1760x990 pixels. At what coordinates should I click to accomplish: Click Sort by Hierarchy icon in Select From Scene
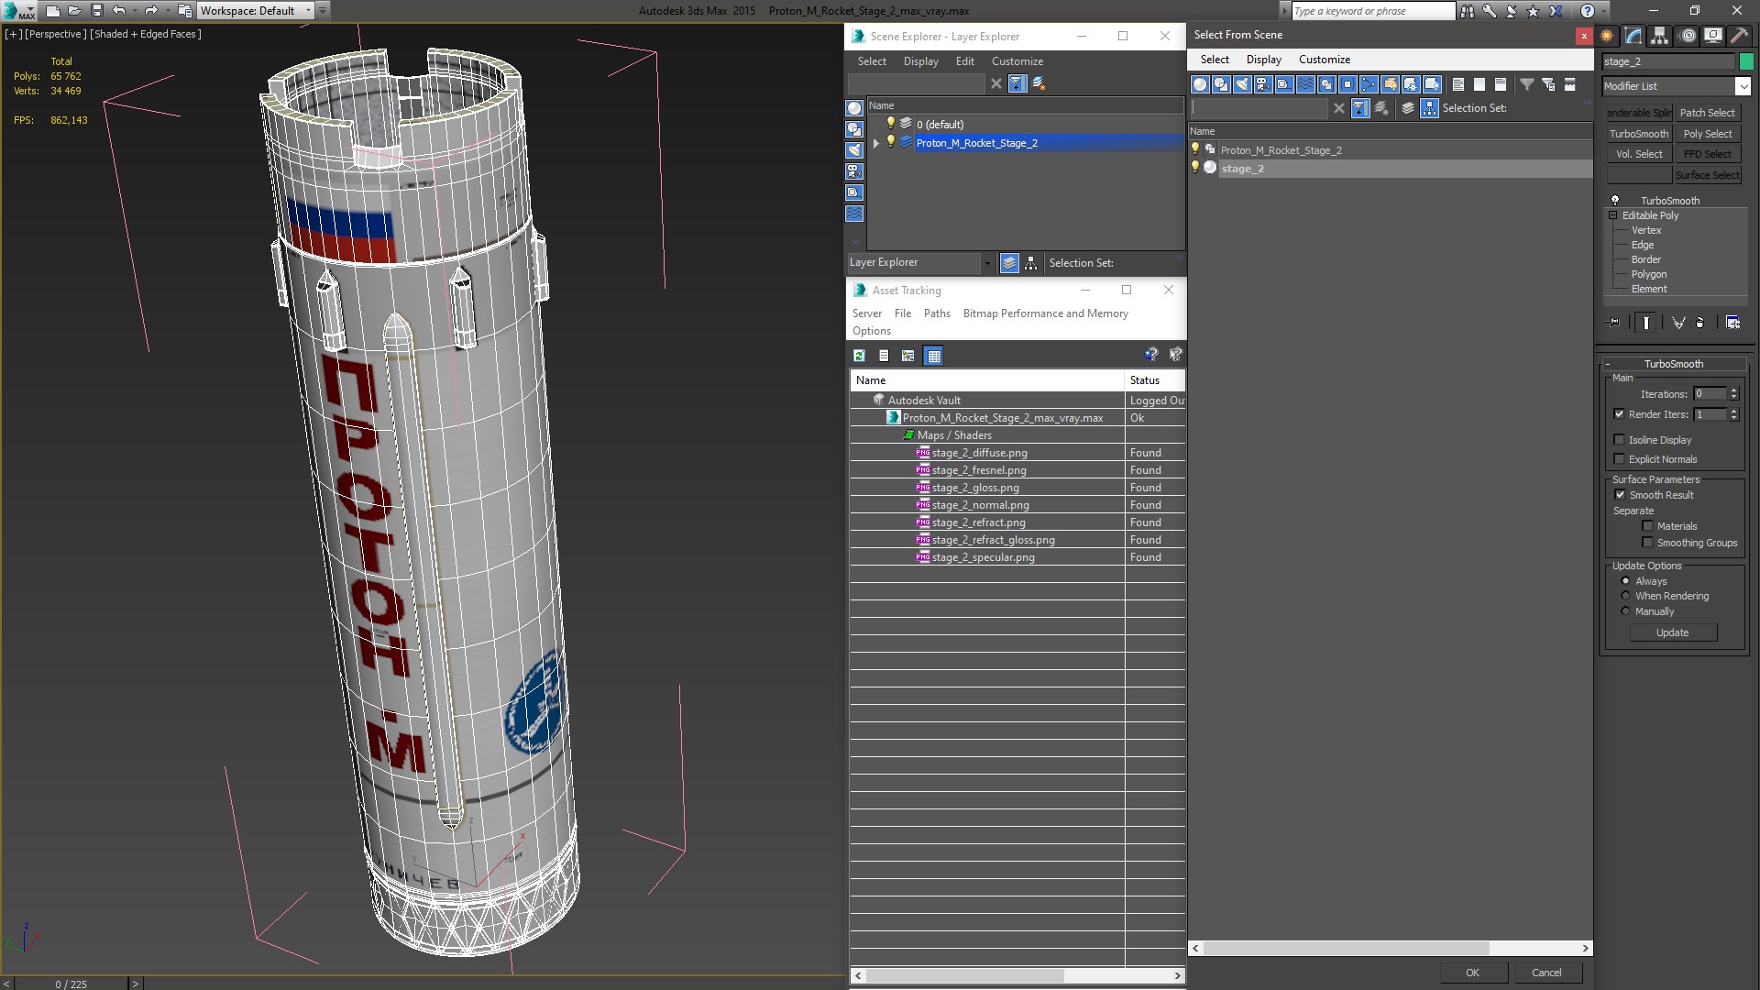[1429, 108]
